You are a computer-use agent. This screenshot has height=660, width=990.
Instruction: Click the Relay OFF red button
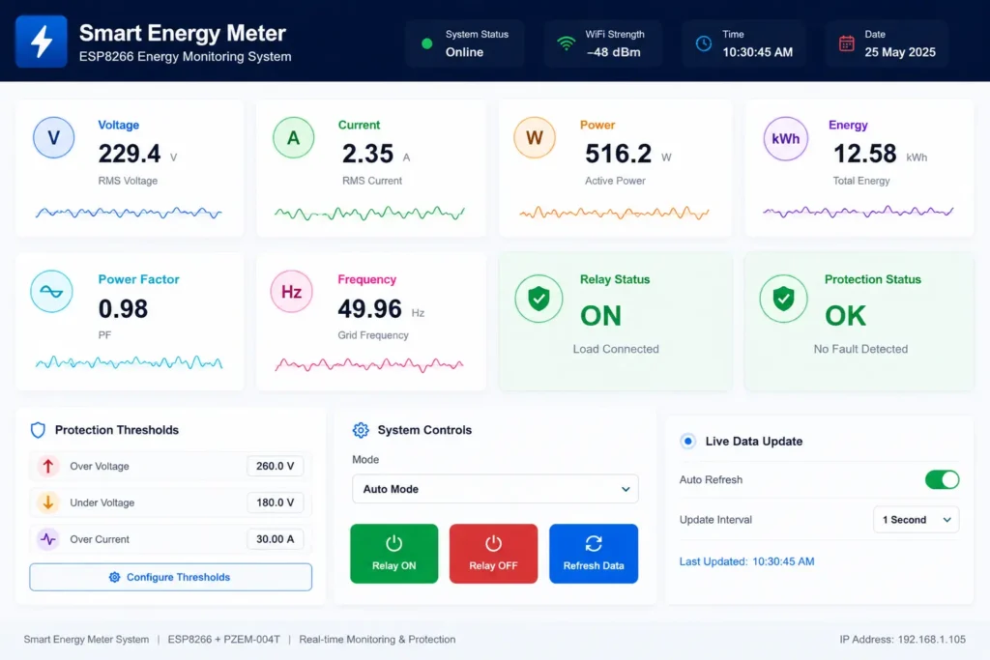pos(493,554)
